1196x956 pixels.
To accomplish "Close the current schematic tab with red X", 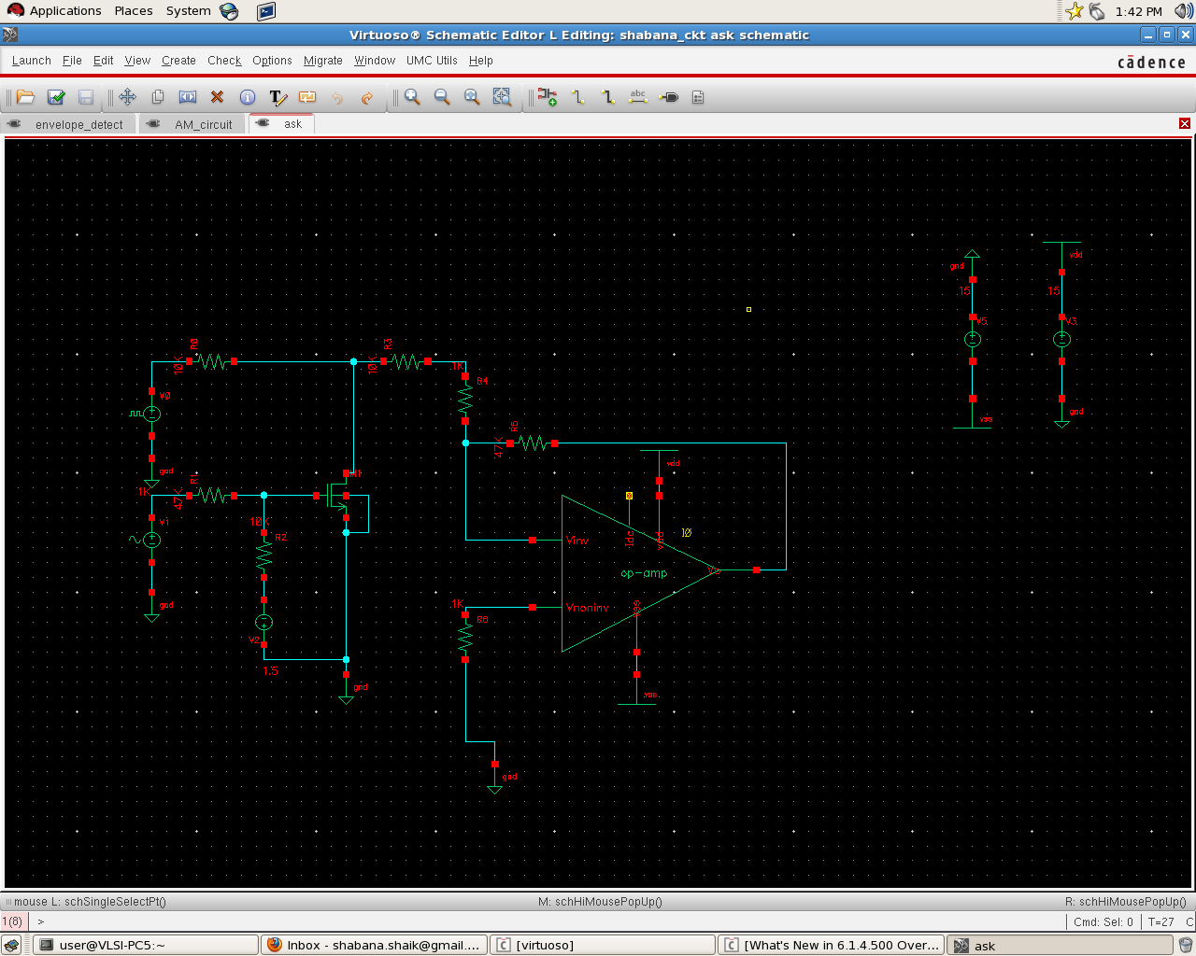I will (1185, 123).
